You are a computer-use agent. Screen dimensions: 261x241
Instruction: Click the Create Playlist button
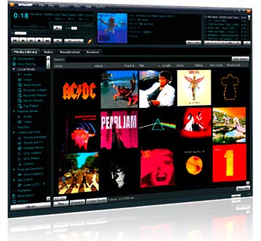(96, 201)
